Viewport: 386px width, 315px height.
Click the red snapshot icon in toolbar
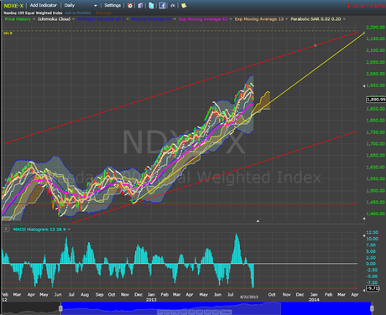pos(130,6)
